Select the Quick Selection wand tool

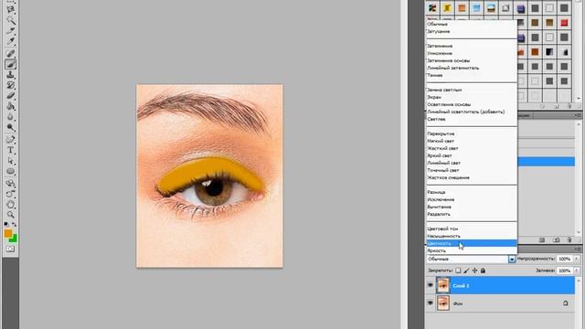[10, 20]
